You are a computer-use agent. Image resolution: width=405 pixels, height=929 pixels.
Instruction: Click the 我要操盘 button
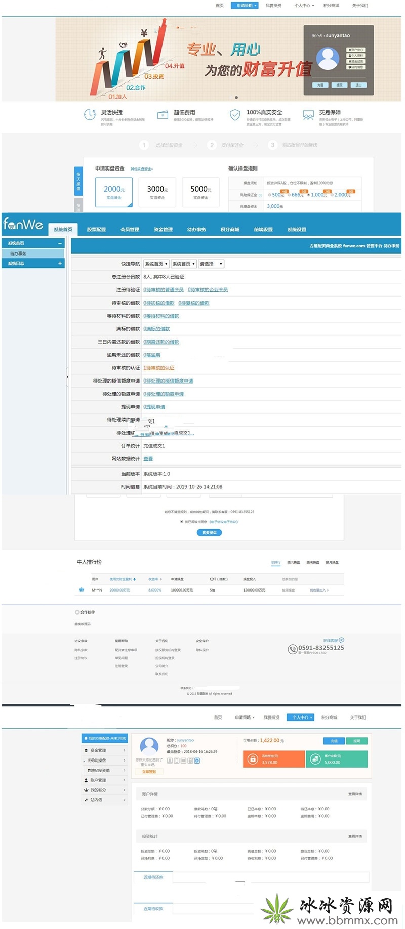[209, 532]
